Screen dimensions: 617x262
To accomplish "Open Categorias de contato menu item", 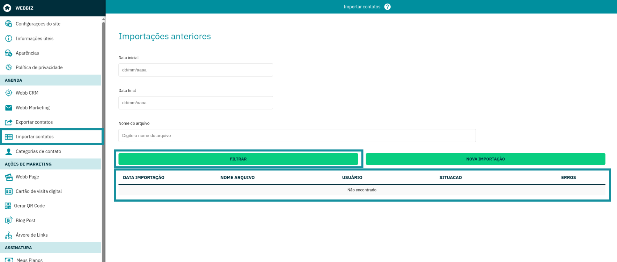I will click(x=38, y=151).
